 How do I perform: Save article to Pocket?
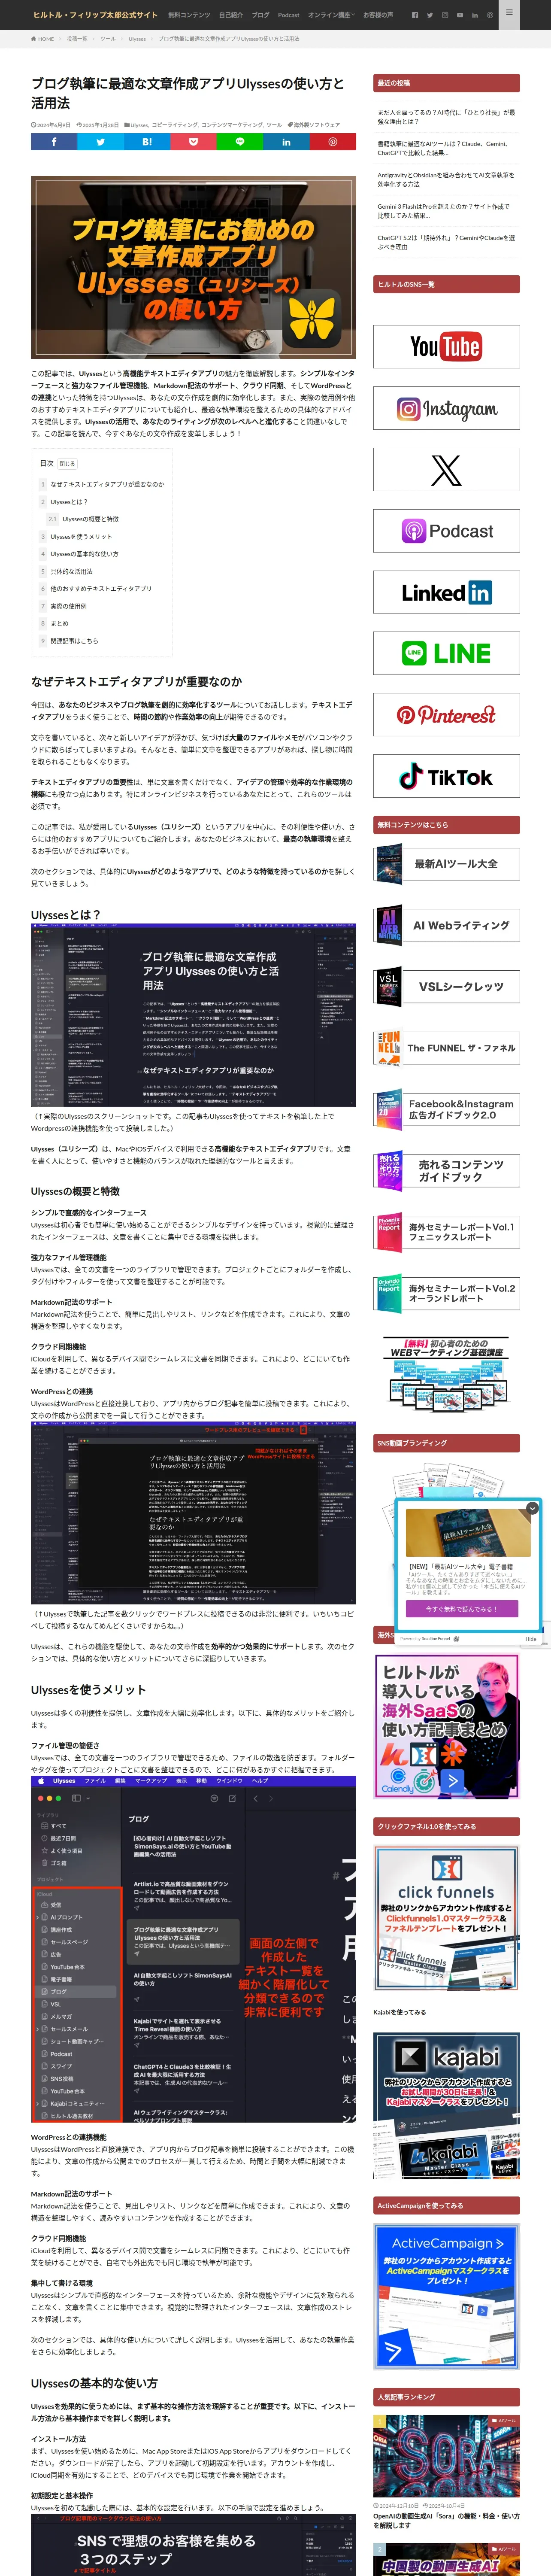[x=193, y=142]
